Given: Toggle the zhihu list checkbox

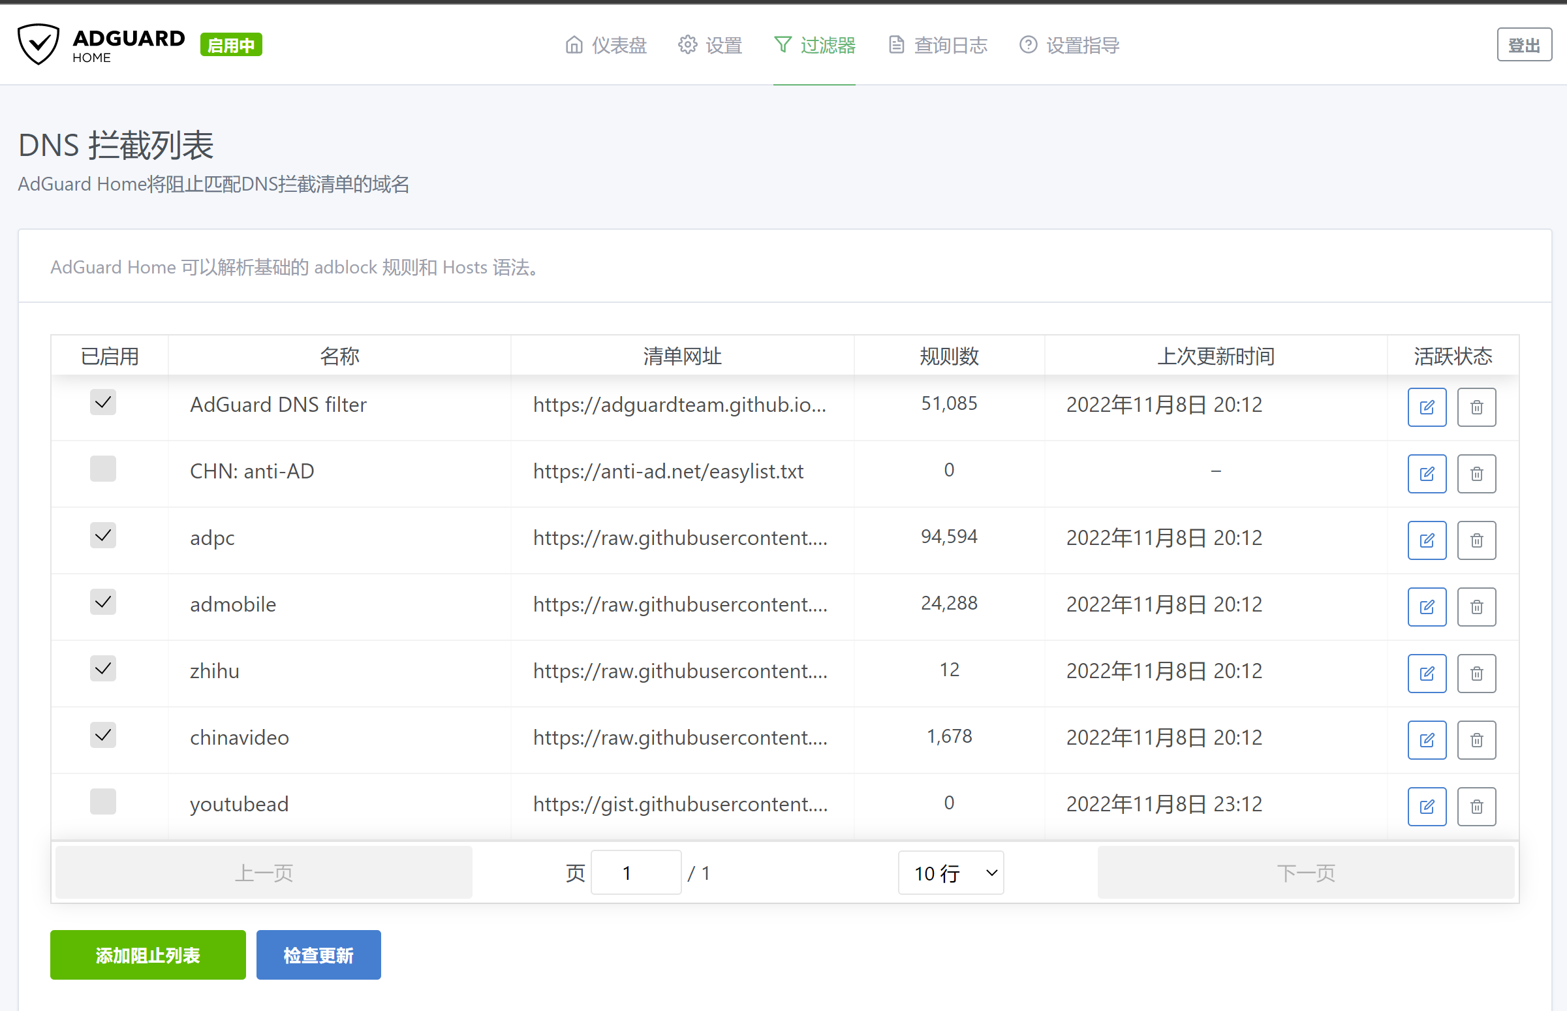Looking at the screenshot, I should (103, 668).
